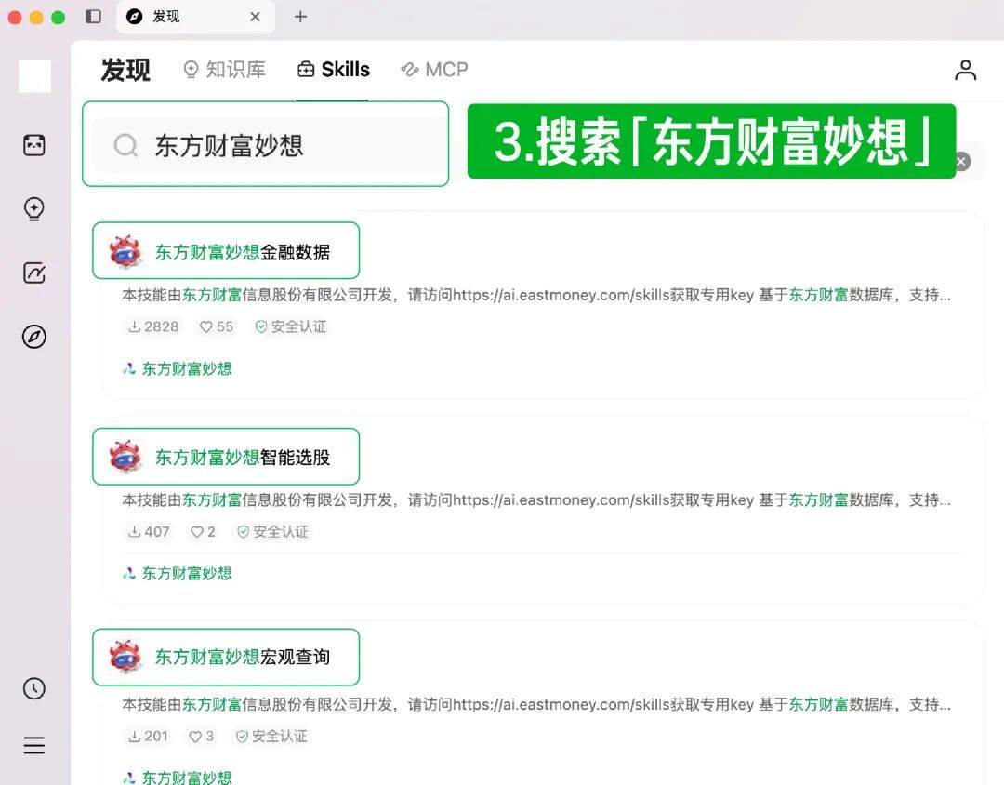Select the 发现 tab in tab strip

[195, 17]
